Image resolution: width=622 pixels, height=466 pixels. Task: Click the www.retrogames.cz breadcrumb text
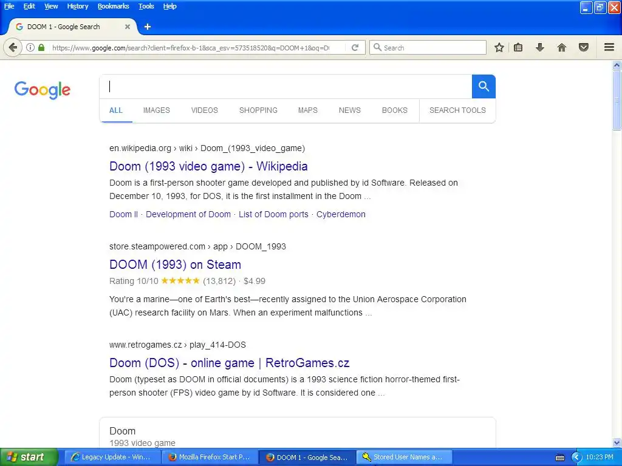(x=146, y=345)
